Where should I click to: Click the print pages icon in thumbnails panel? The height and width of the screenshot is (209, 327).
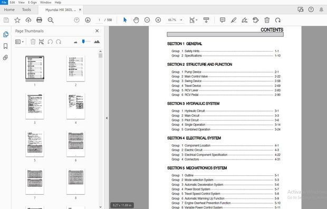(41, 42)
